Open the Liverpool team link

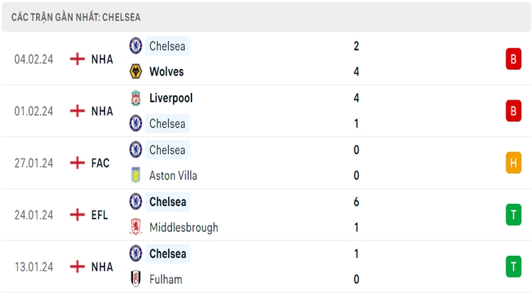[x=171, y=98]
